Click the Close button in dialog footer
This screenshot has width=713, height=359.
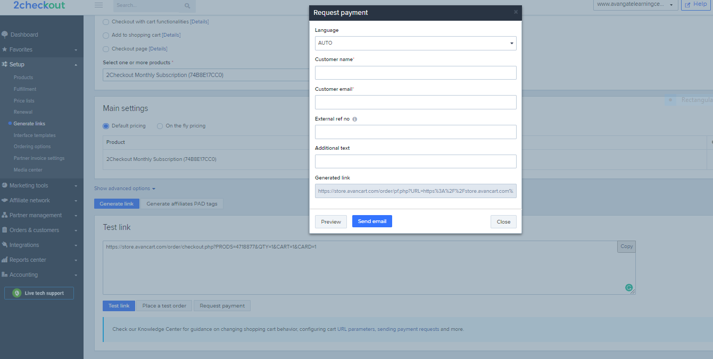[503, 222]
